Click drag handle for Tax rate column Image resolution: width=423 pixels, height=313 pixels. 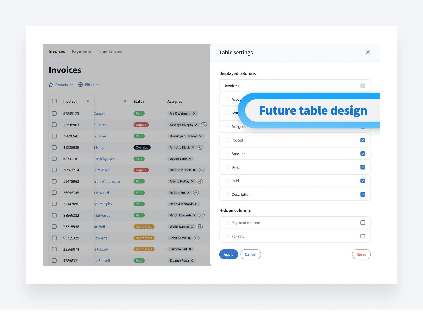pyautogui.click(x=227, y=236)
